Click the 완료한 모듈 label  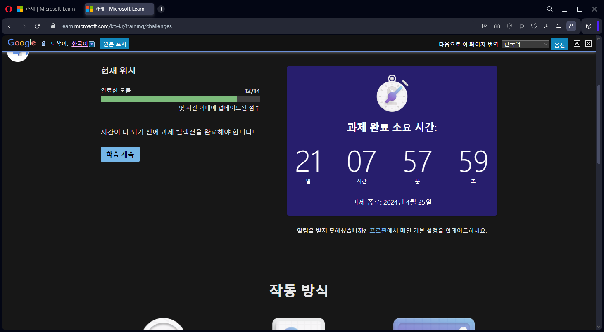(116, 91)
